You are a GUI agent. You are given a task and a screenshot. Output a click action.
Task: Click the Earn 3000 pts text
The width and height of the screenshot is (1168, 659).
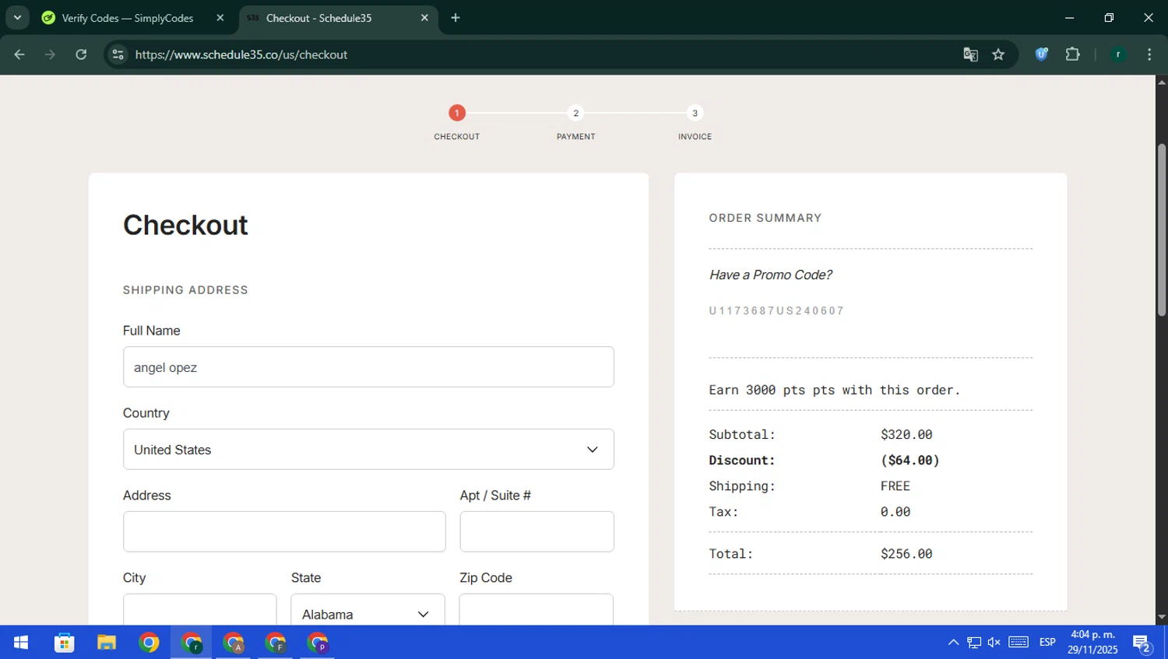(835, 391)
